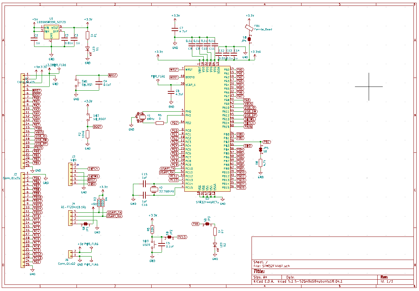Viewport: 419px width, 291px height.
Task: Click the J5 Conn_01x02 power connector
Action: click(71, 254)
